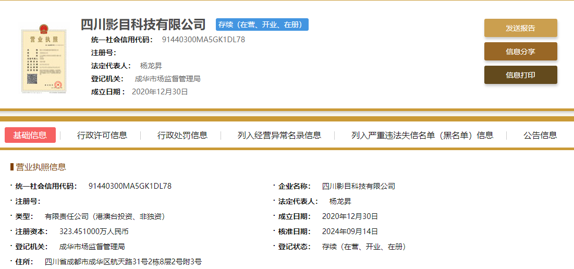Click 成立日期 value in 营业执照信息 section
Viewport: 574px width, 269px height.
350,216
